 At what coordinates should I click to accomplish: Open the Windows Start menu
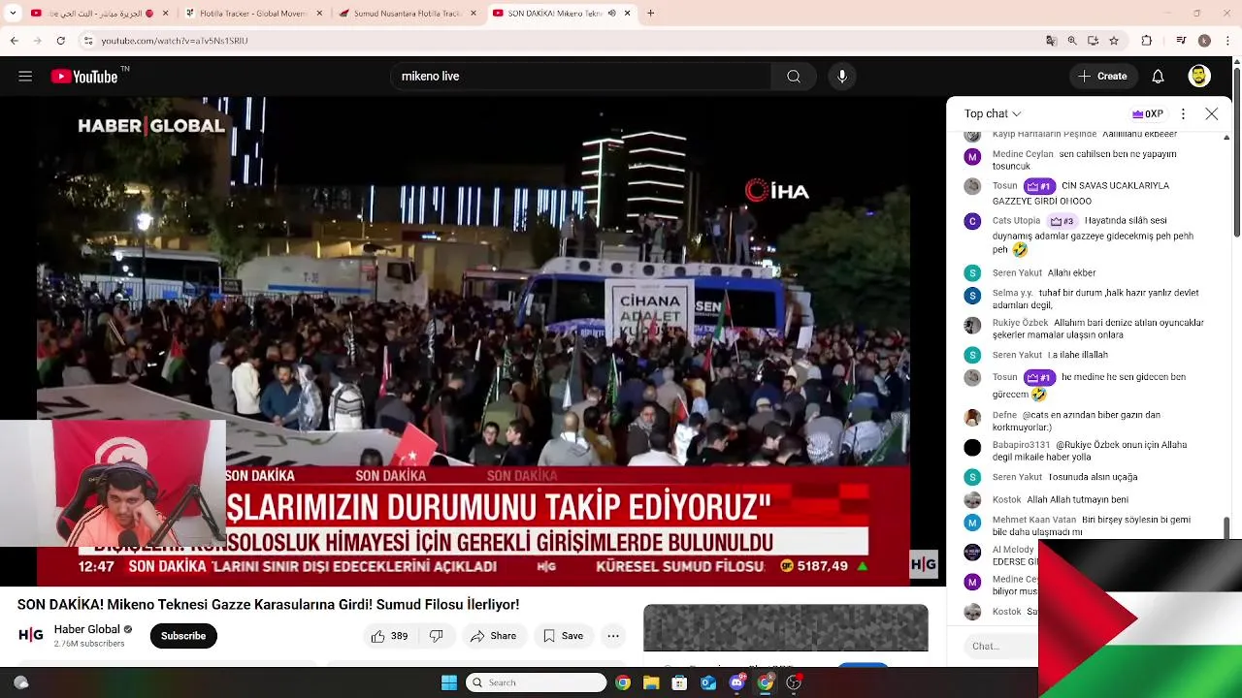pos(449,682)
